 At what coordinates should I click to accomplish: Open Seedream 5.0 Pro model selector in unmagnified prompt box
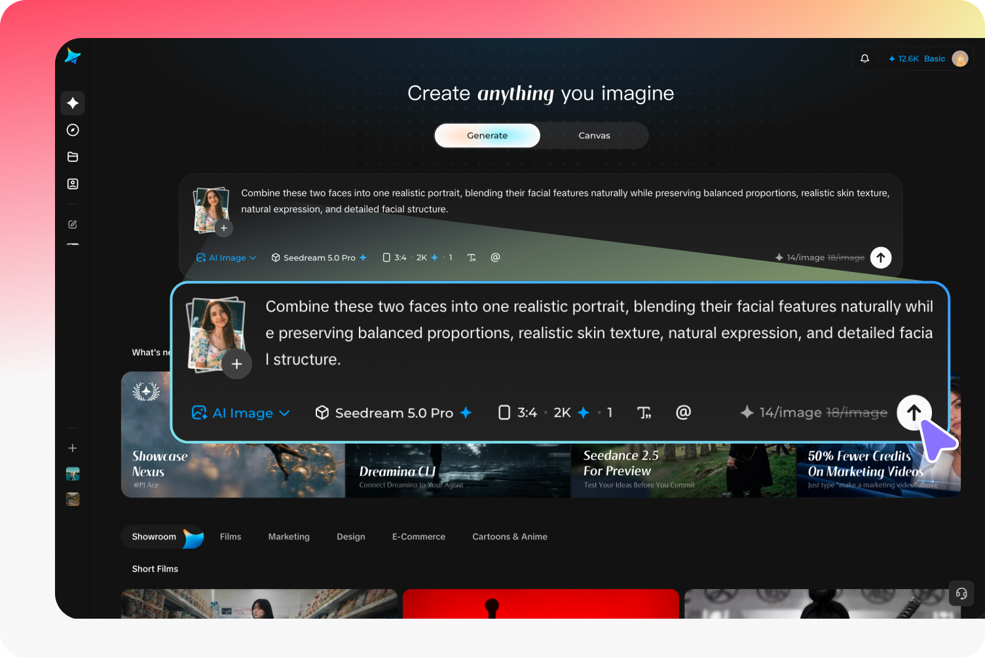coord(319,258)
